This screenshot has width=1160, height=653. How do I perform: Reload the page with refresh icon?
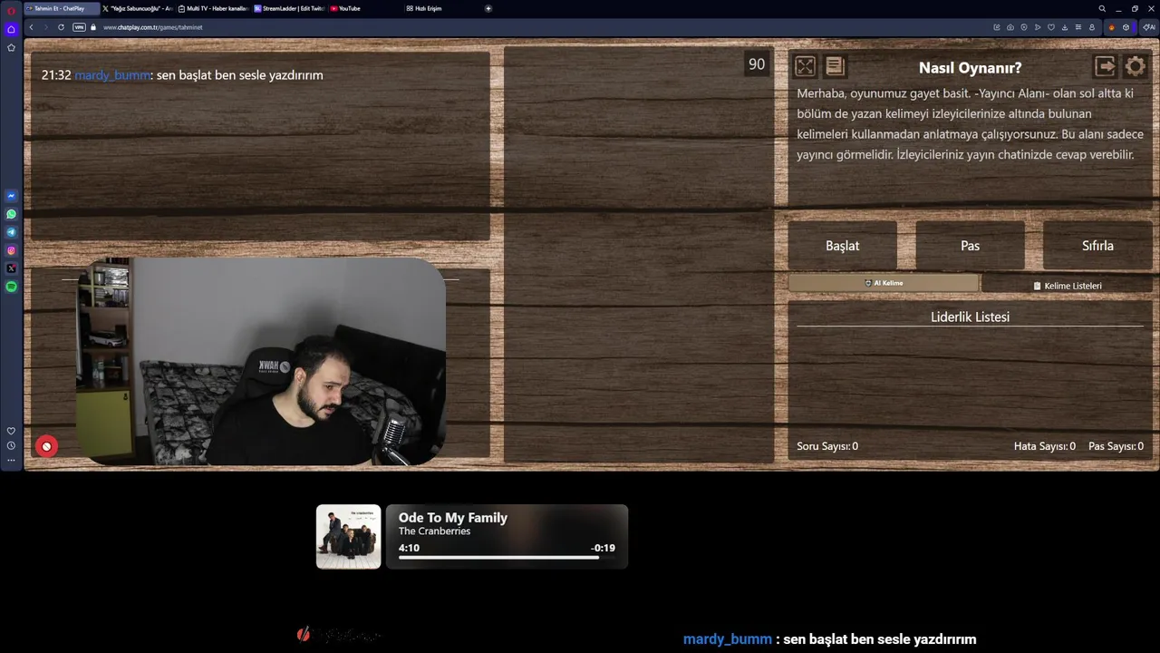61,27
